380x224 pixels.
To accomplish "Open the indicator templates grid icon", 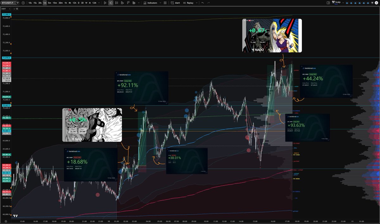I will (x=165, y=3).
